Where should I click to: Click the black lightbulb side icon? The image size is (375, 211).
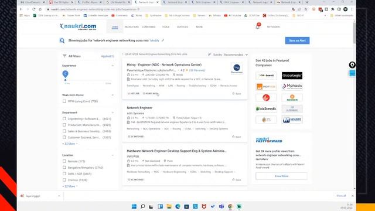(x=352, y=65)
